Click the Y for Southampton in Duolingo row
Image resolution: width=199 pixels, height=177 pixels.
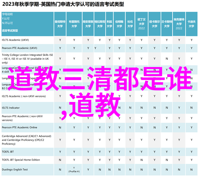click(88, 169)
